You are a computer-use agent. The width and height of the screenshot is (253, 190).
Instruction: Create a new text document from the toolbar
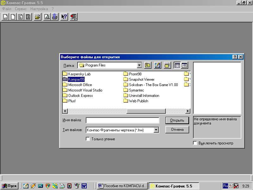21,17
